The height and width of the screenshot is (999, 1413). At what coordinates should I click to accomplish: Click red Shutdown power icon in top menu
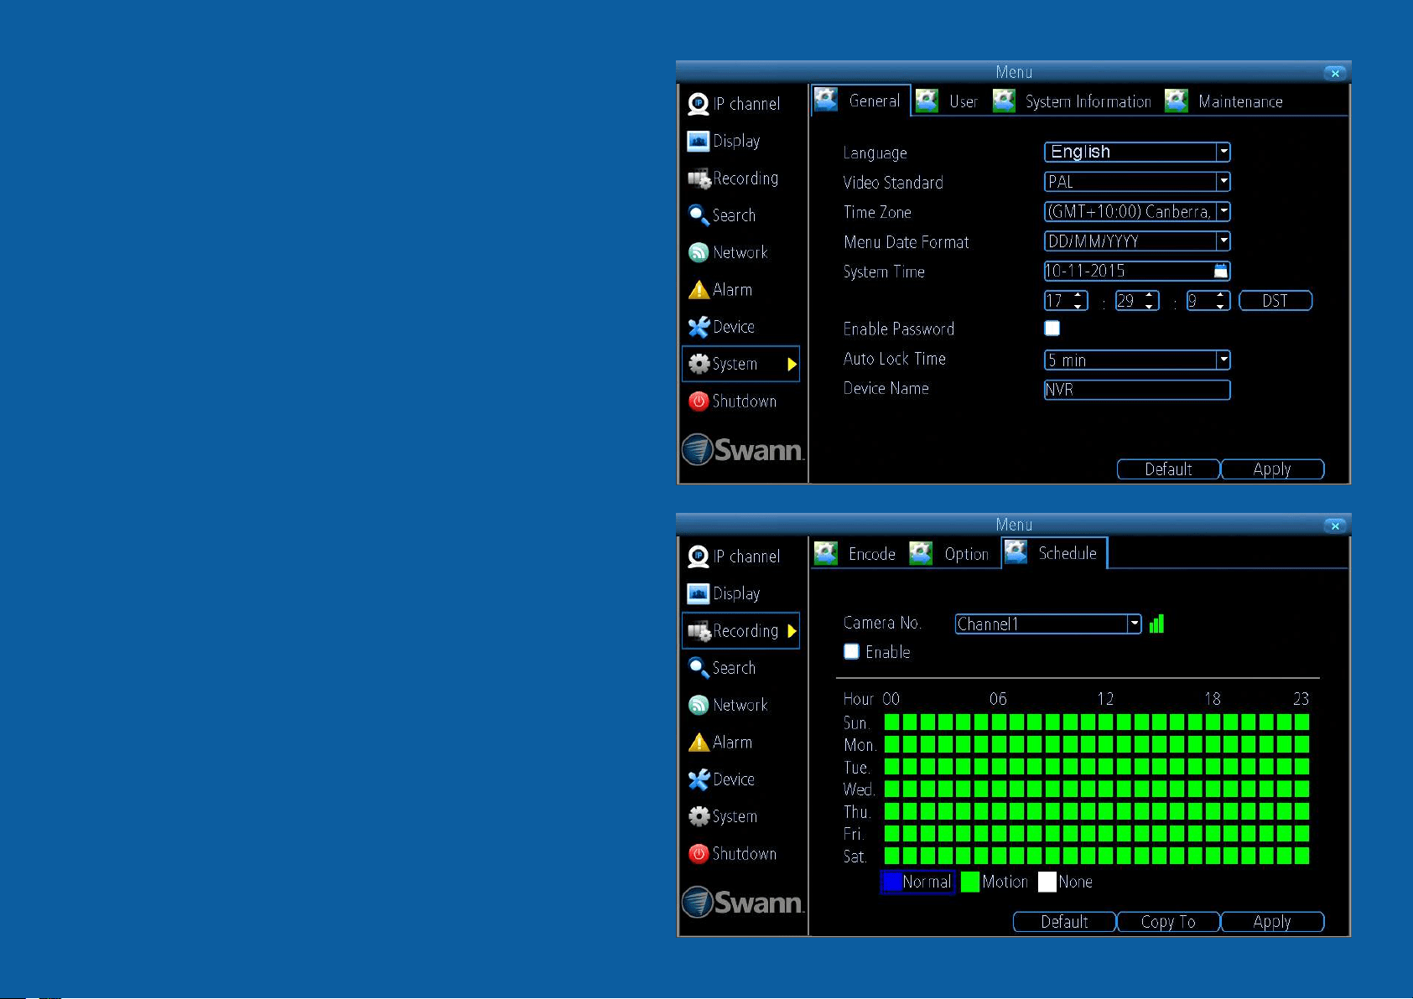[698, 401]
